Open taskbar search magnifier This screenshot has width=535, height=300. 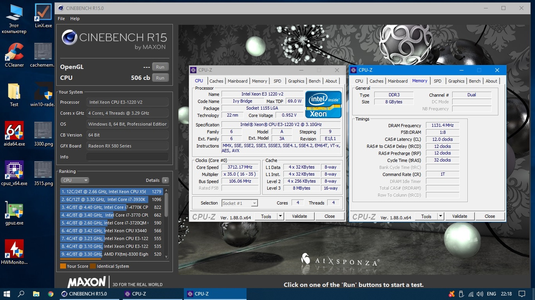point(21,294)
